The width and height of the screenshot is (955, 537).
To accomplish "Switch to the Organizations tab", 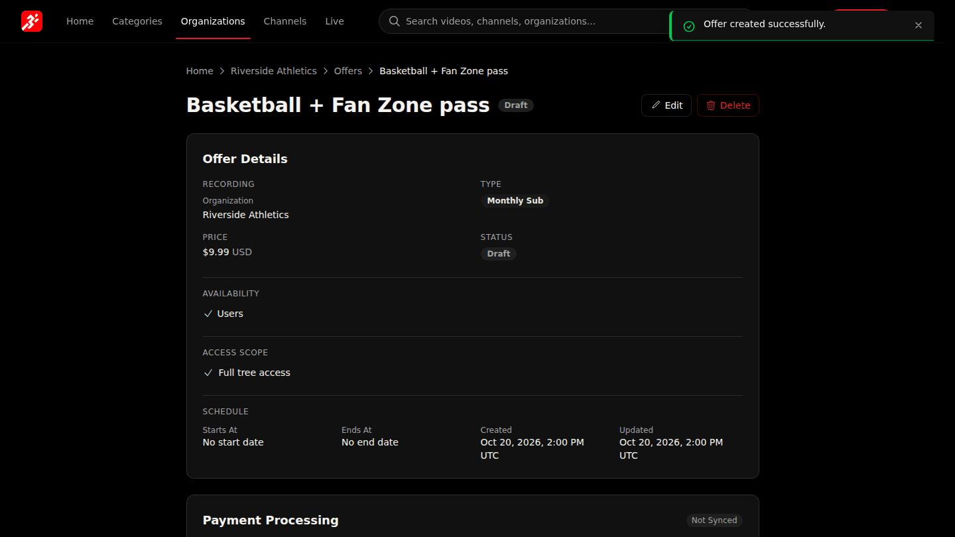I will click(213, 21).
